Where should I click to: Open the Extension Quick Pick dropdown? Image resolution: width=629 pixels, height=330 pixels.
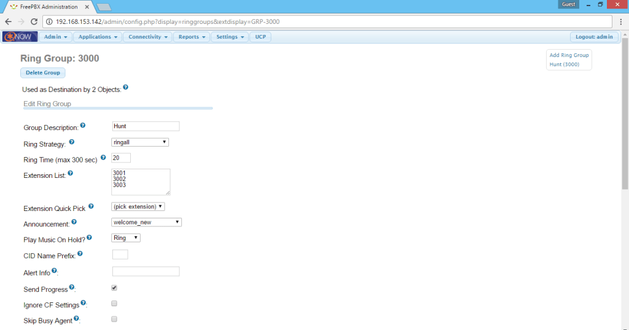click(x=138, y=207)
